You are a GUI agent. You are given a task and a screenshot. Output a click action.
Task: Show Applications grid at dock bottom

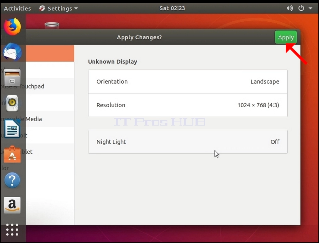tap(12, 230)
